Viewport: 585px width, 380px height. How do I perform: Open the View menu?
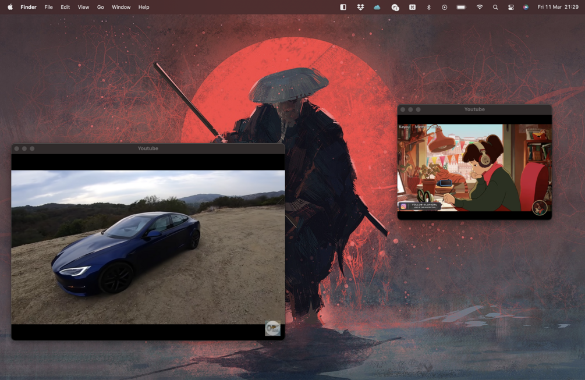pos(83,7)
